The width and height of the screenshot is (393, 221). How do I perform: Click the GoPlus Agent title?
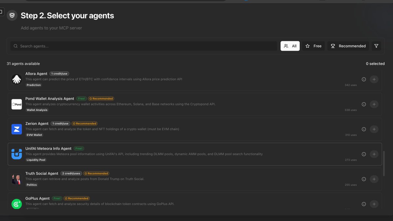(38, 198)
